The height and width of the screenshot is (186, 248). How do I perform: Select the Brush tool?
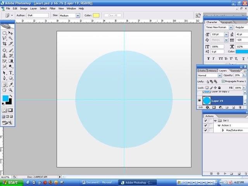point(10,50)
